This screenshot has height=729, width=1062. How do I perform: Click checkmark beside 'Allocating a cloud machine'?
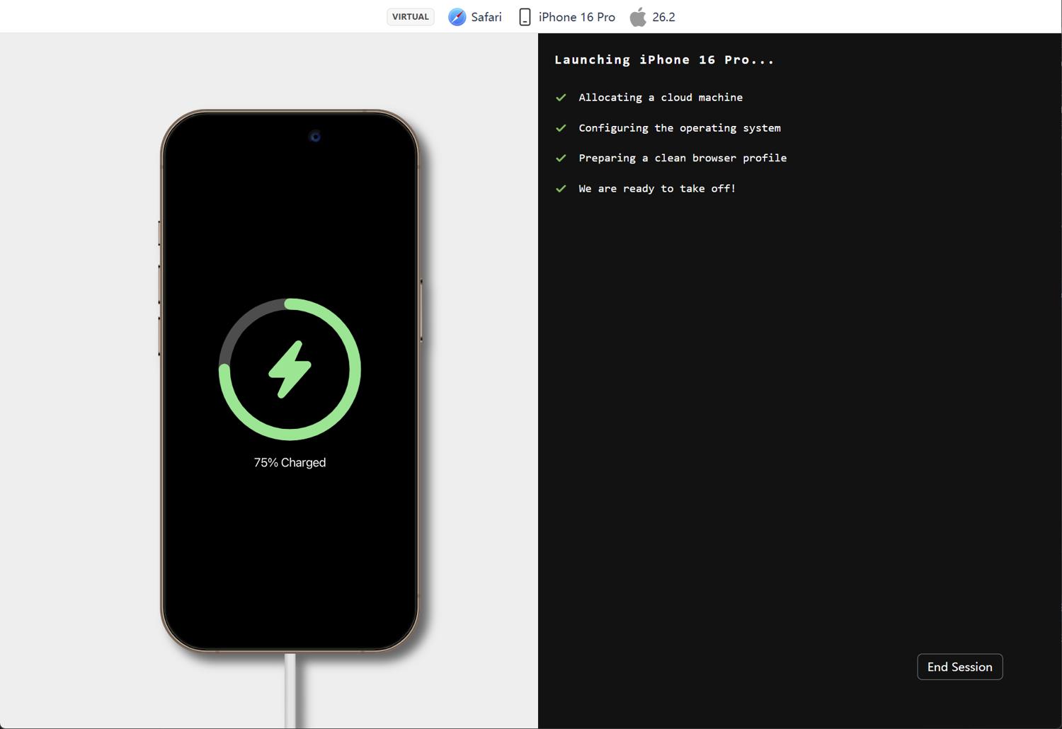point(561,98)
